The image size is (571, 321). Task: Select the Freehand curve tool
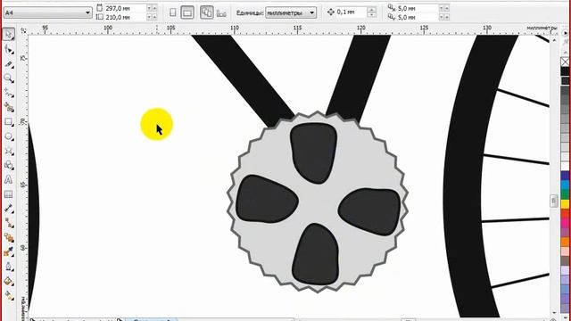pos(9,93)
